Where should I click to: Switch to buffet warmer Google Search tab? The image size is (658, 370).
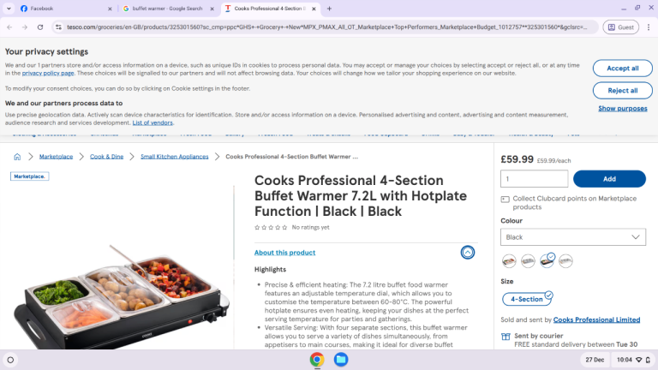click(168, 9)
